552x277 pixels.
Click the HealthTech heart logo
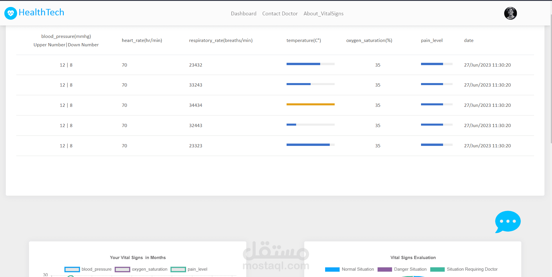click(10, 13)
